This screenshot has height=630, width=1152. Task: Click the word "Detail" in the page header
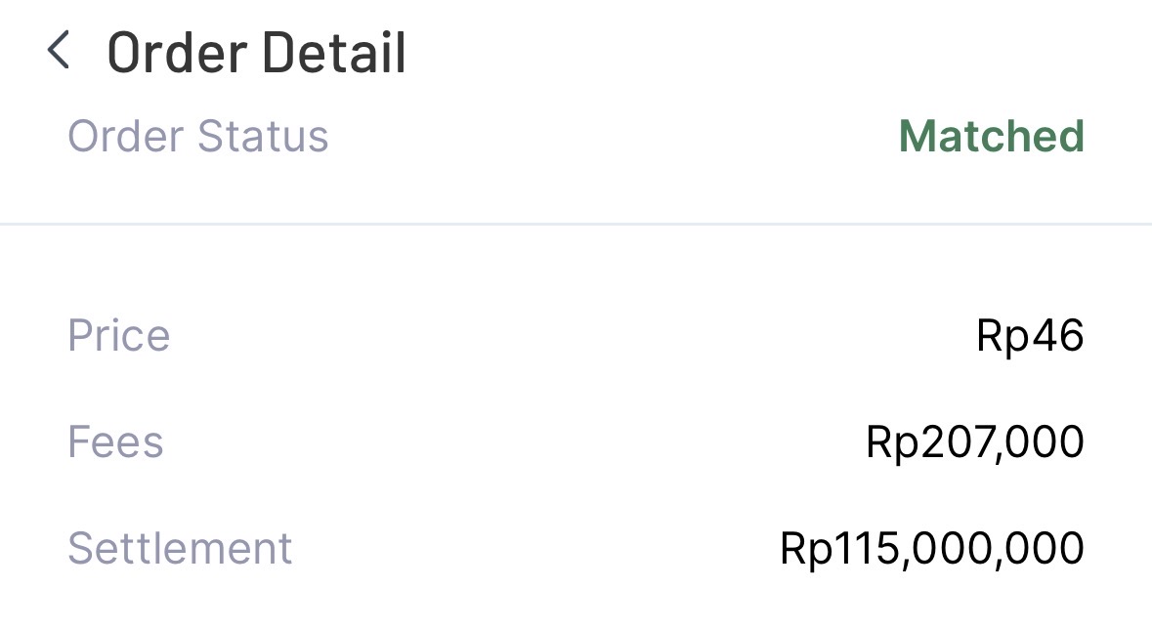pyautogui.click(x=333, y=53)
